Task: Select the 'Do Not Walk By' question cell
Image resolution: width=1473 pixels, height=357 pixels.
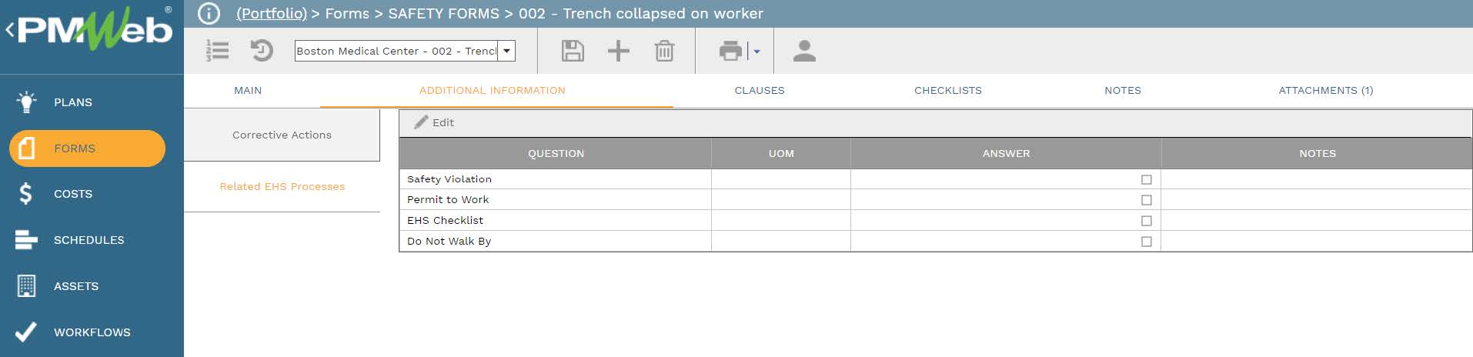Action: pos(555,242)
